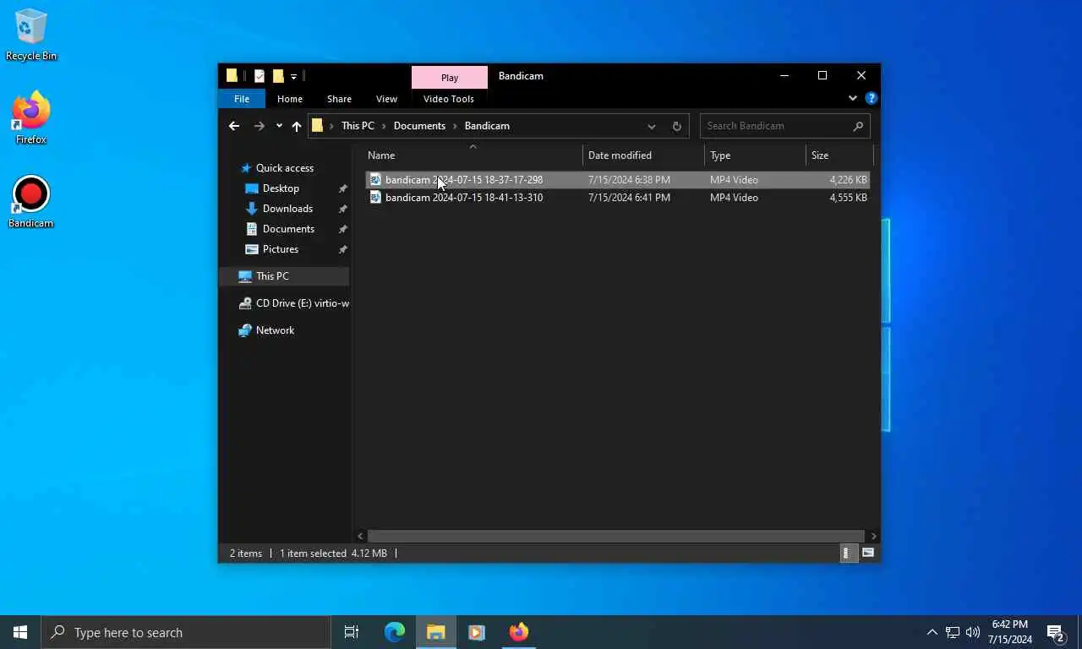Click Bandicam in the address breadcrumb
Viewport: 1082px width, 649px height.
pyautogui.click(x=487, y=126)
